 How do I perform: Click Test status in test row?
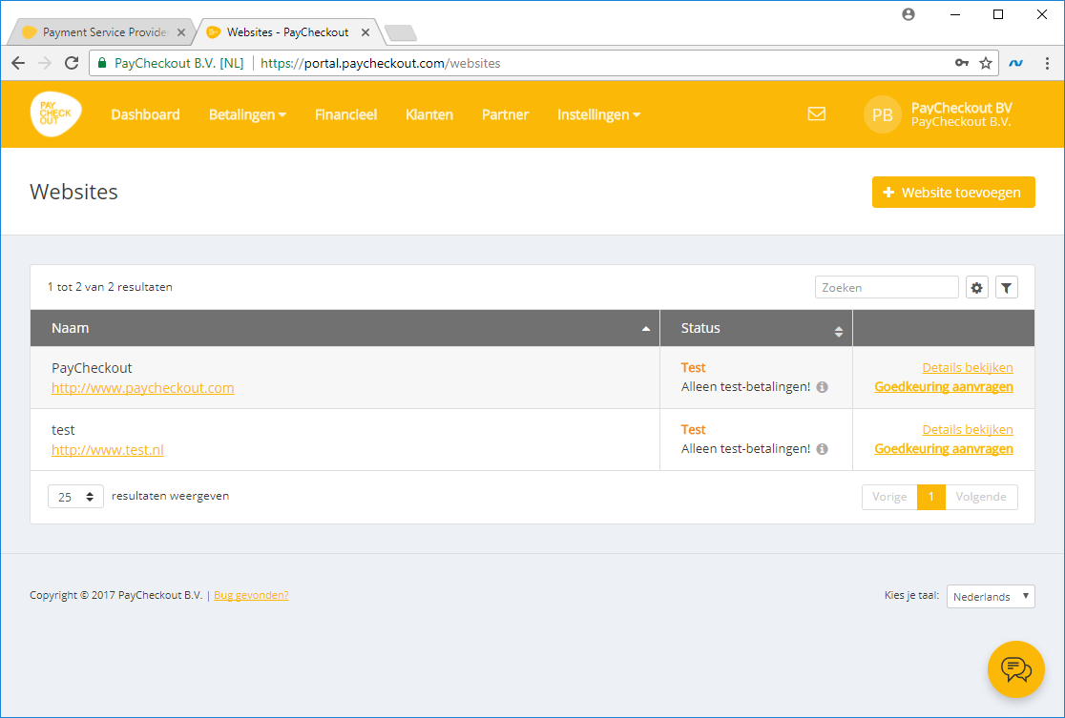pos(693,430)
